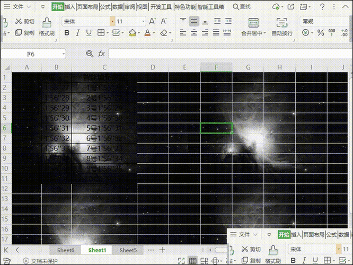
Task: Center text horizontally in ribbon
Action: tap(194, 33)
